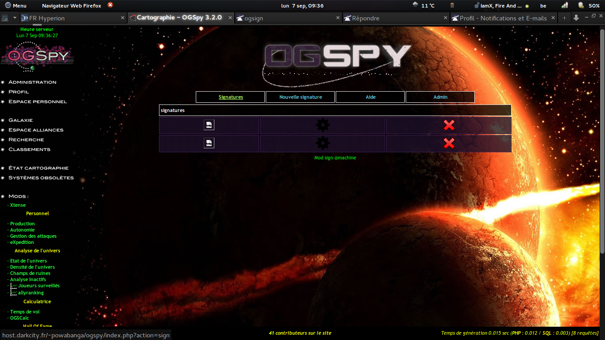
Task: Open the first signature image icon
Action: [x=209, y=125]
